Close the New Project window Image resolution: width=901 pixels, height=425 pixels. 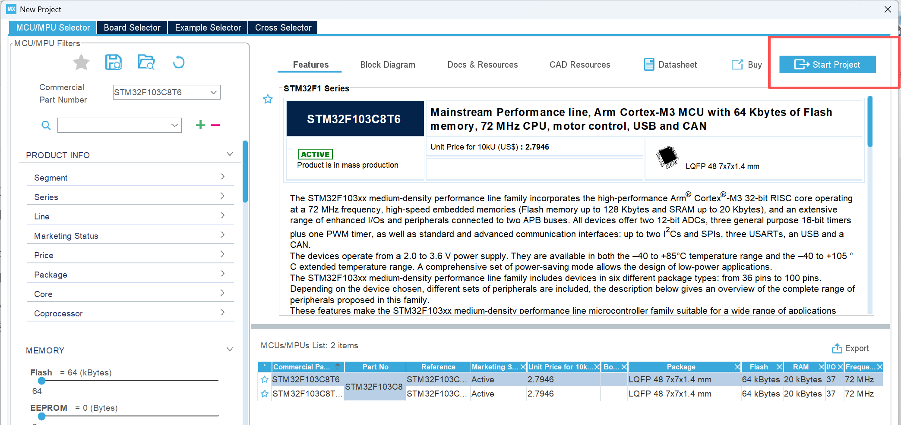888,9
